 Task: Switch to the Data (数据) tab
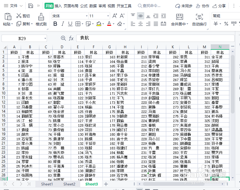(x=93, y=6)
